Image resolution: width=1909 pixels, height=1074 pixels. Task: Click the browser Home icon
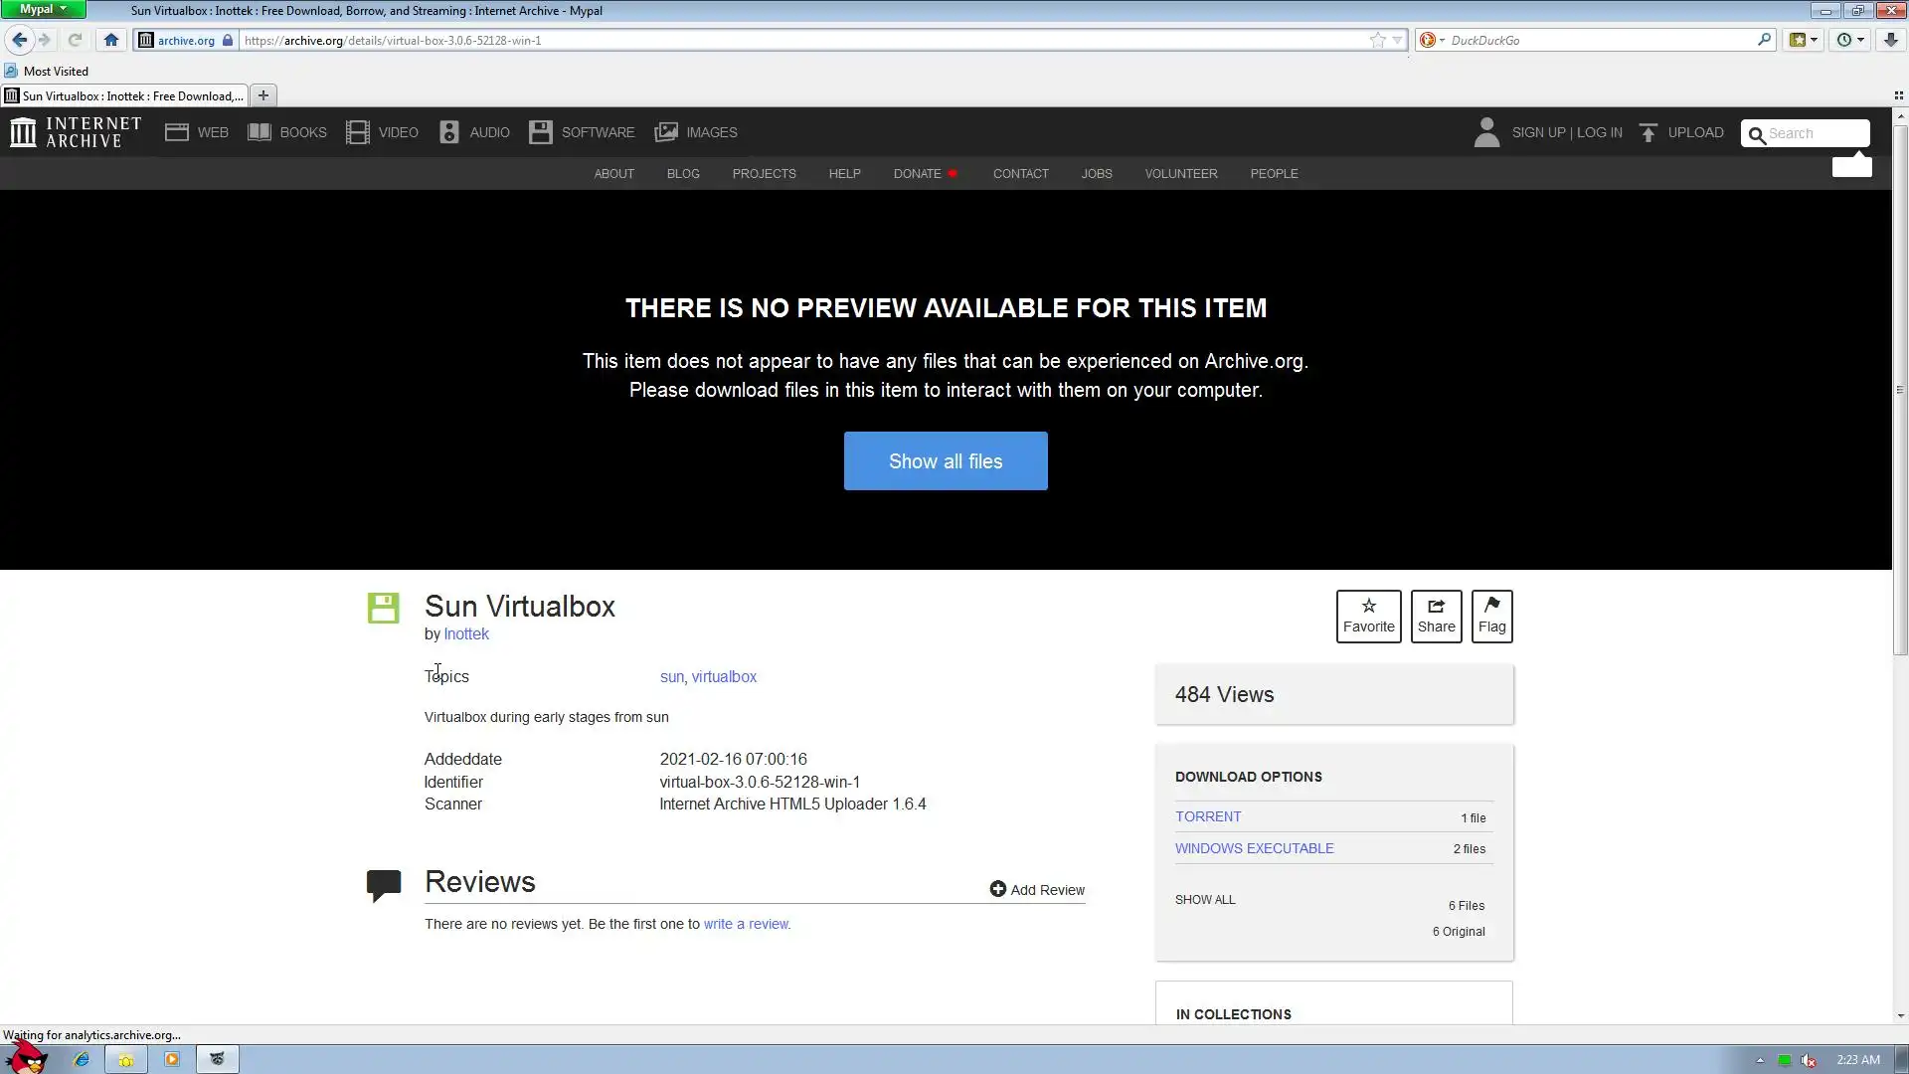click(111, 40)
